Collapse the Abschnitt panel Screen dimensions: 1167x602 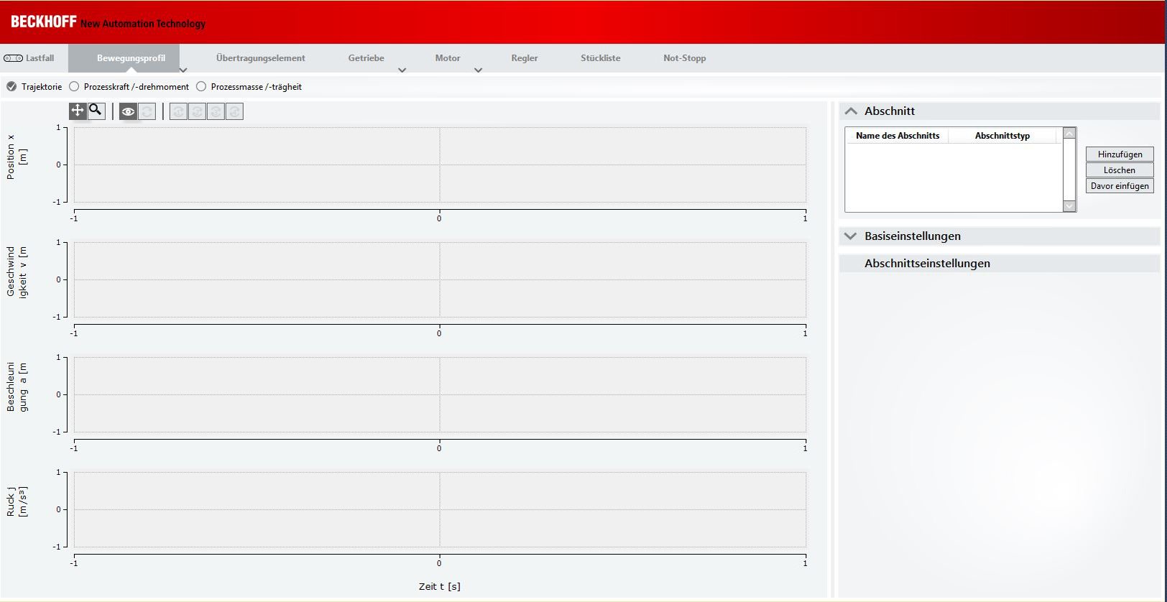(851, 111)
